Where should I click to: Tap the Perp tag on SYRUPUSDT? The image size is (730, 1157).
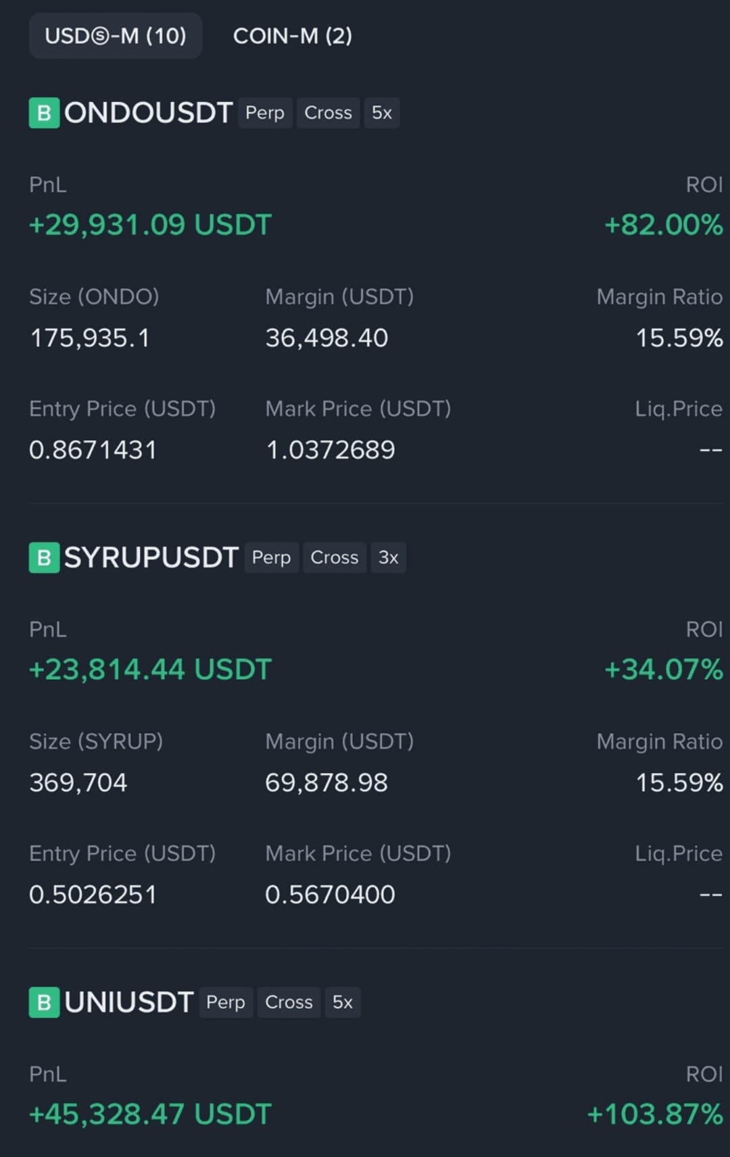tap(271, 558)
